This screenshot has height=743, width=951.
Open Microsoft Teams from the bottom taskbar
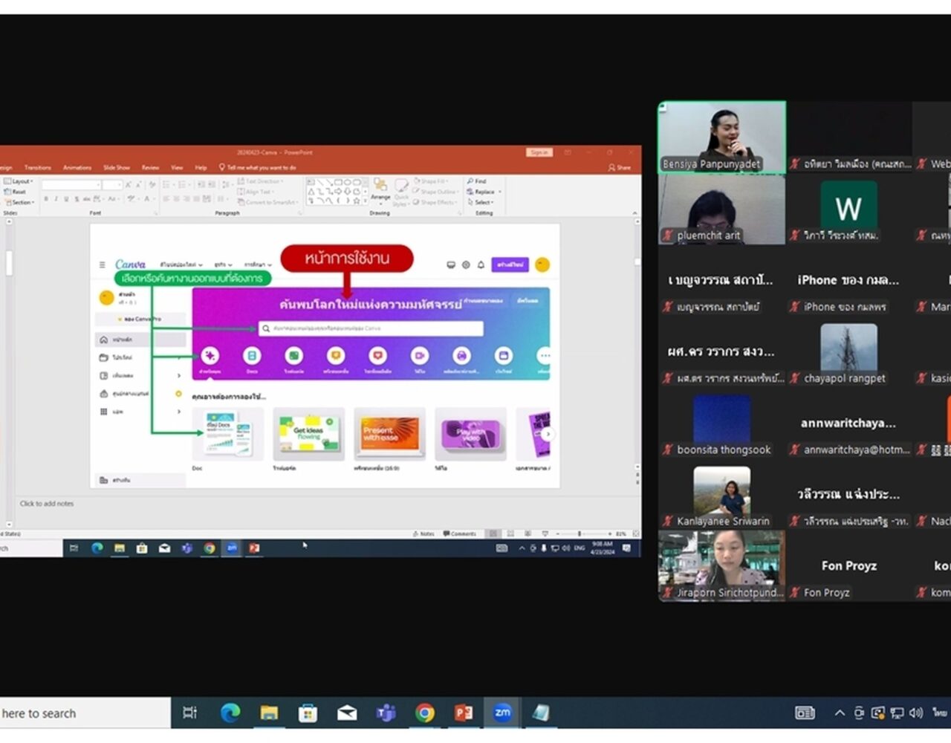pyautogui.click(x=386, y=713)
